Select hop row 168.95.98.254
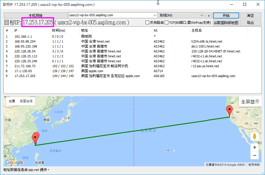 tap(132, 41)
